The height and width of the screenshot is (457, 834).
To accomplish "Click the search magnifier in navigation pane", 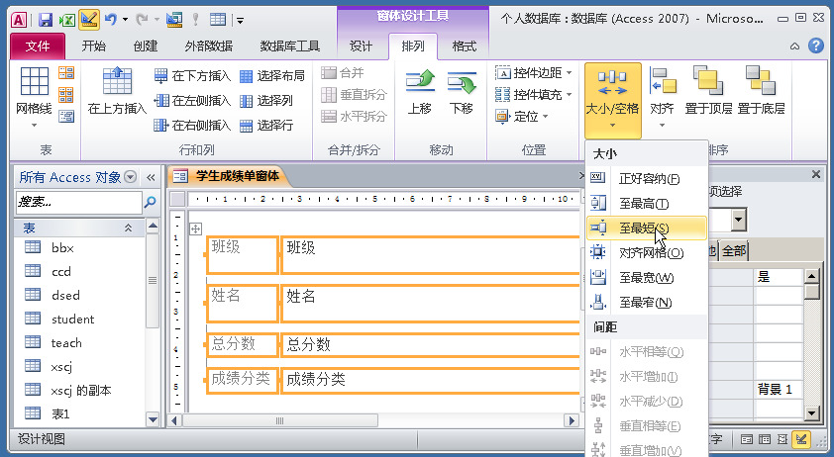I will [150, 202].
